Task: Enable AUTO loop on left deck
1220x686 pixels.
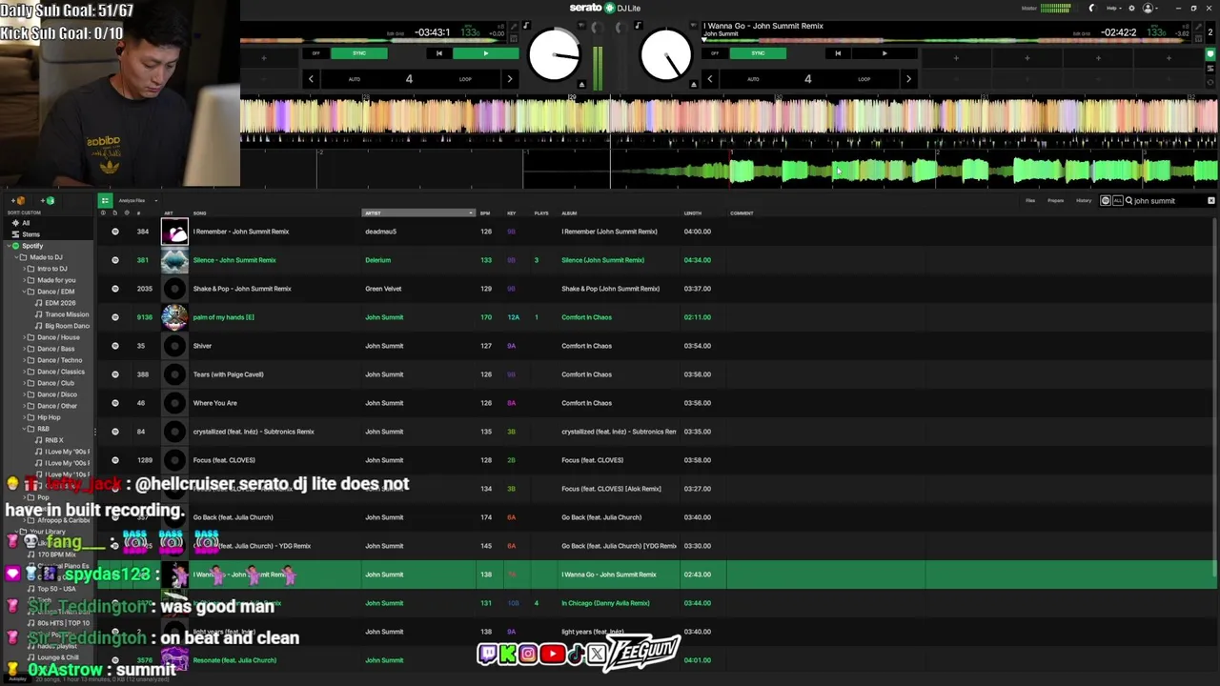Action: coord(355,79)
